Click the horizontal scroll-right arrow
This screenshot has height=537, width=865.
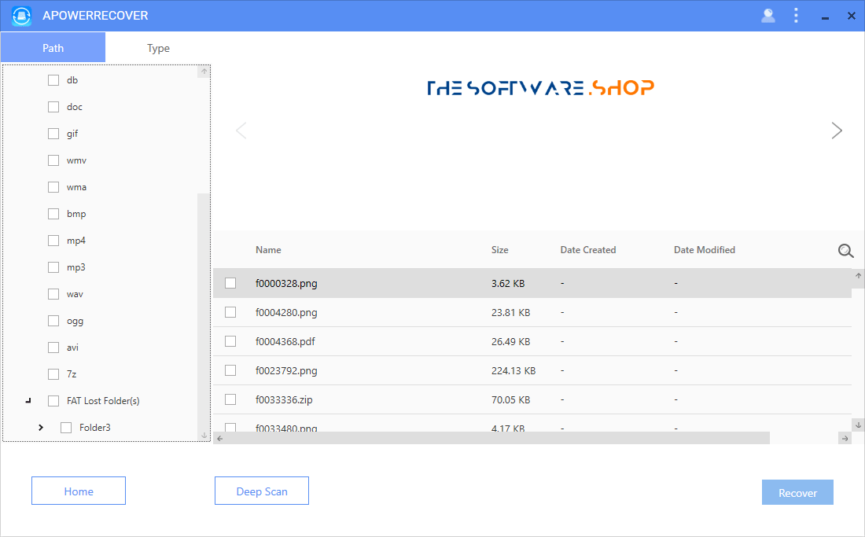point(845,438)
